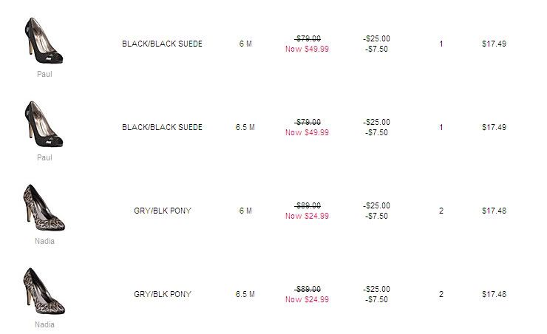Click the quantity 2 in the last row

tap(441, 294)
